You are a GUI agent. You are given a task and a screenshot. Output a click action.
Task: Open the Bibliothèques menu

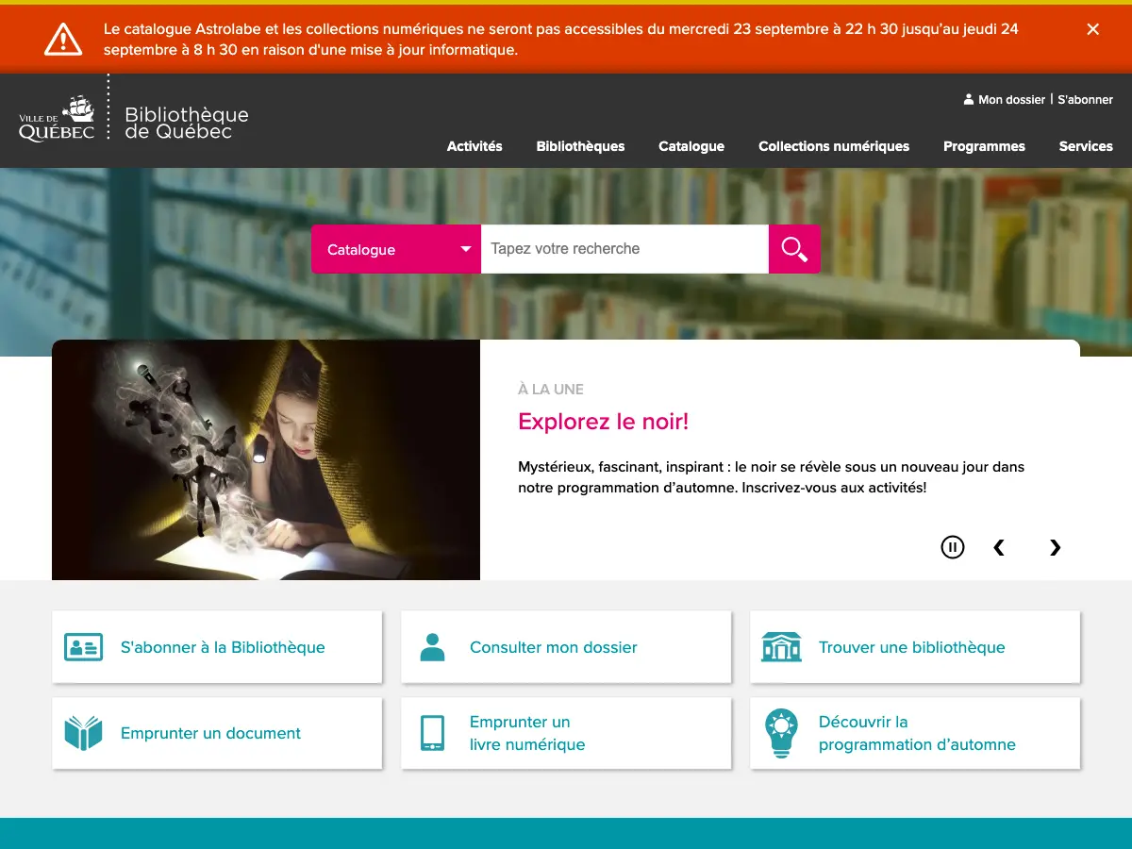click(580, 146)
